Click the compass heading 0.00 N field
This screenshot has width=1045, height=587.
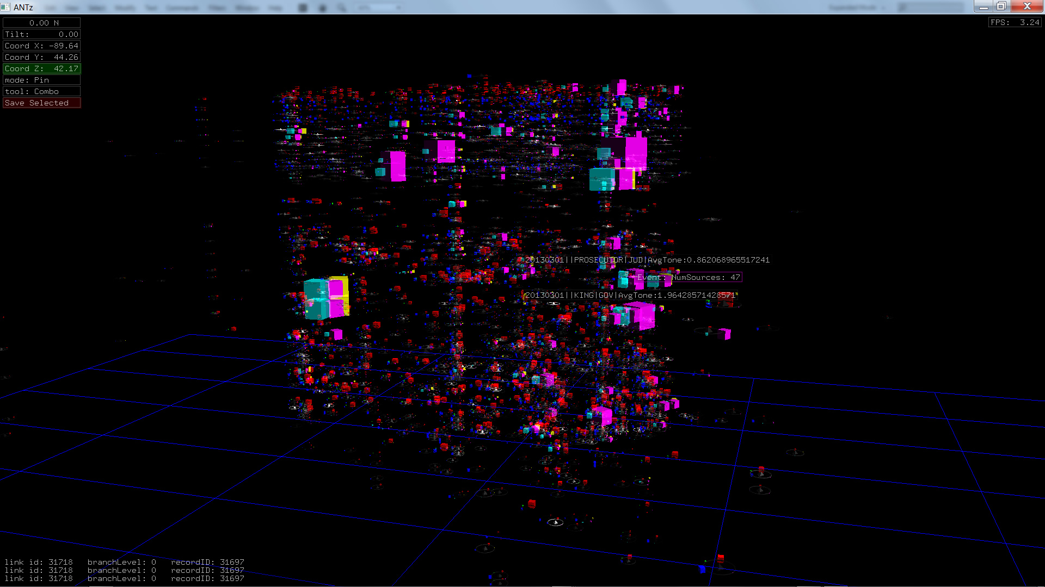click(x=41, y=23)
